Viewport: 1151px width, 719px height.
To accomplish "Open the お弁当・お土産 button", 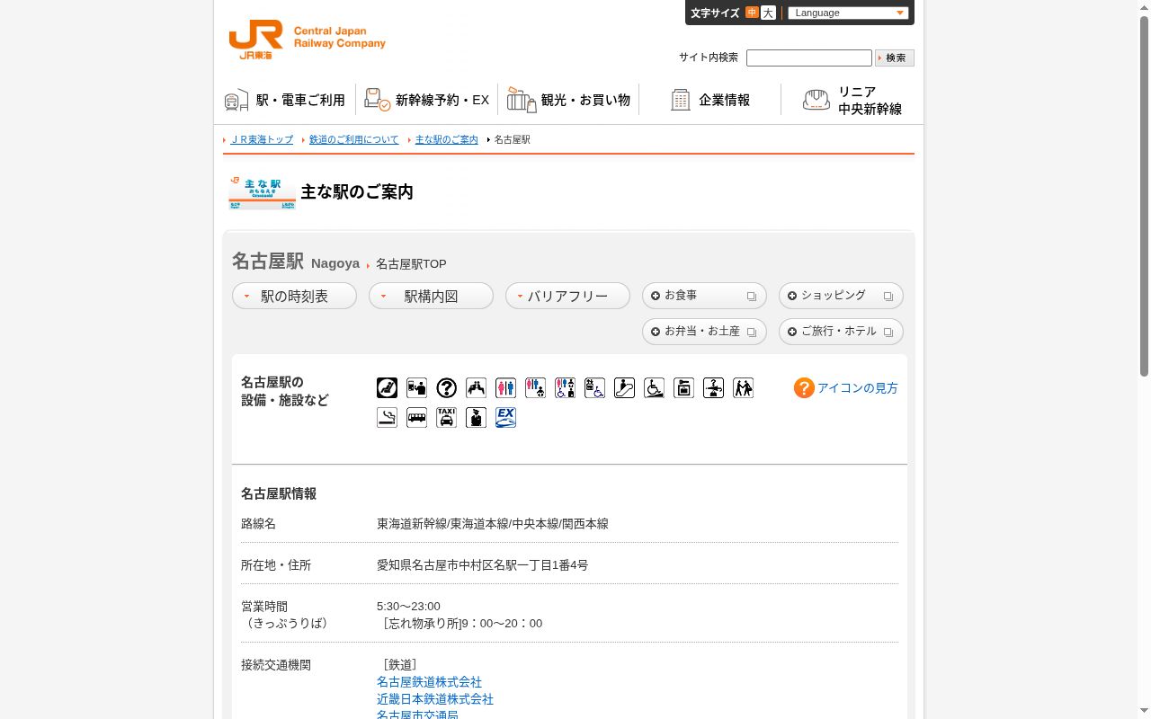I will tap(704, 332).
